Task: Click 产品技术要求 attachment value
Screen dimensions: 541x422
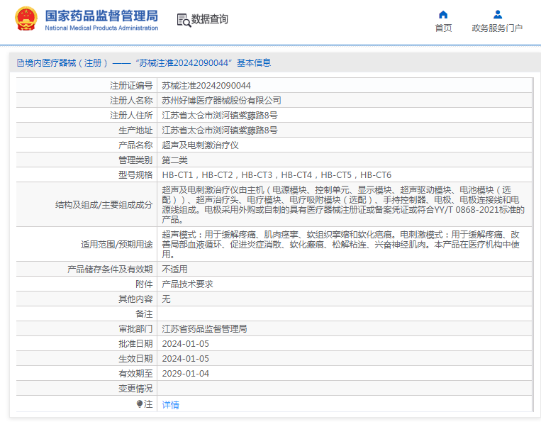Action: click(x=187, y=284)
